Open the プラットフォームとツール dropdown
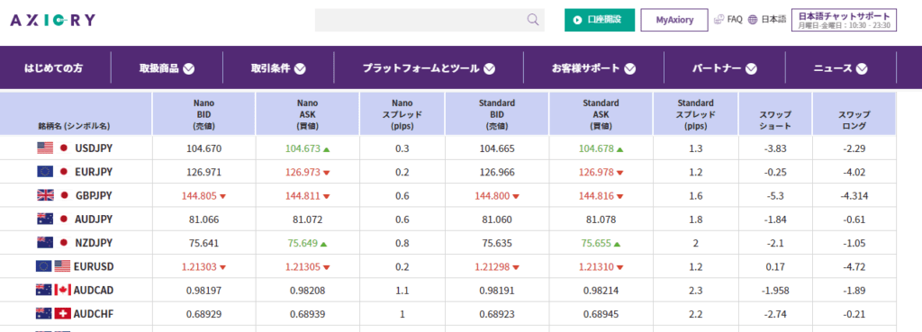Image resolution: width=922 pixels, height=332 pixels. pyautogui.click(x=428, y=68)
